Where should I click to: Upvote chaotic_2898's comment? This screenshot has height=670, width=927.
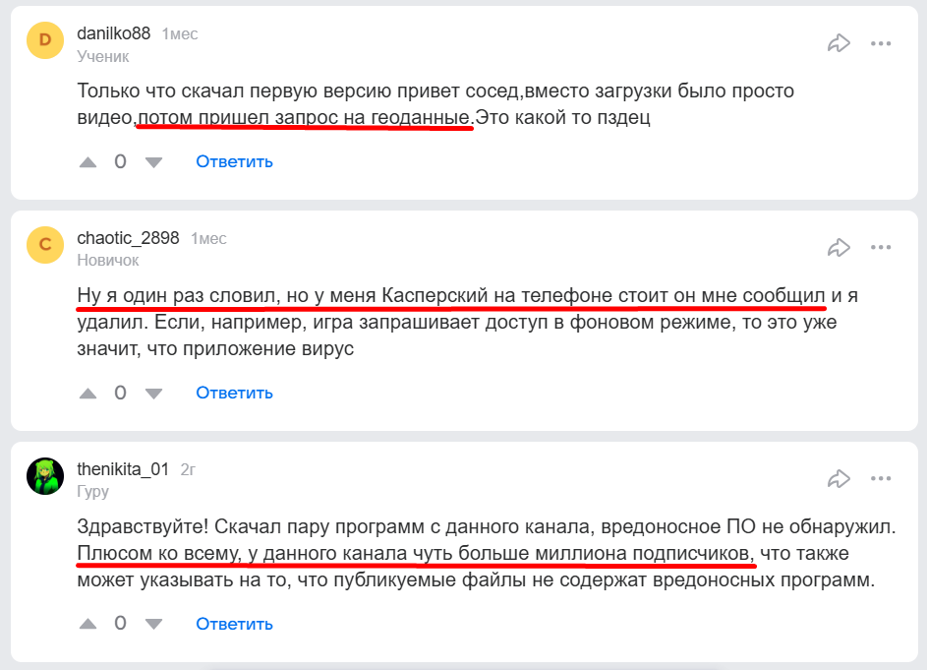88,393
